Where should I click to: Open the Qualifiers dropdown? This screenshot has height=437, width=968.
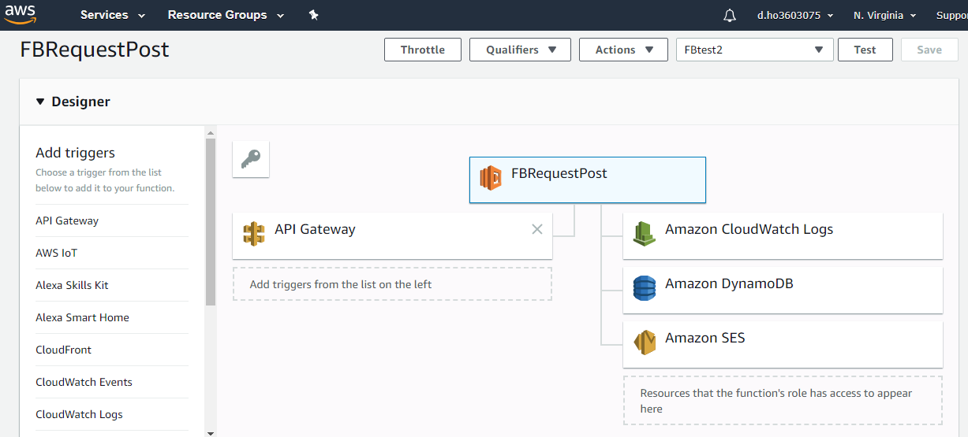pyautogui.click(x=520, y=50)
